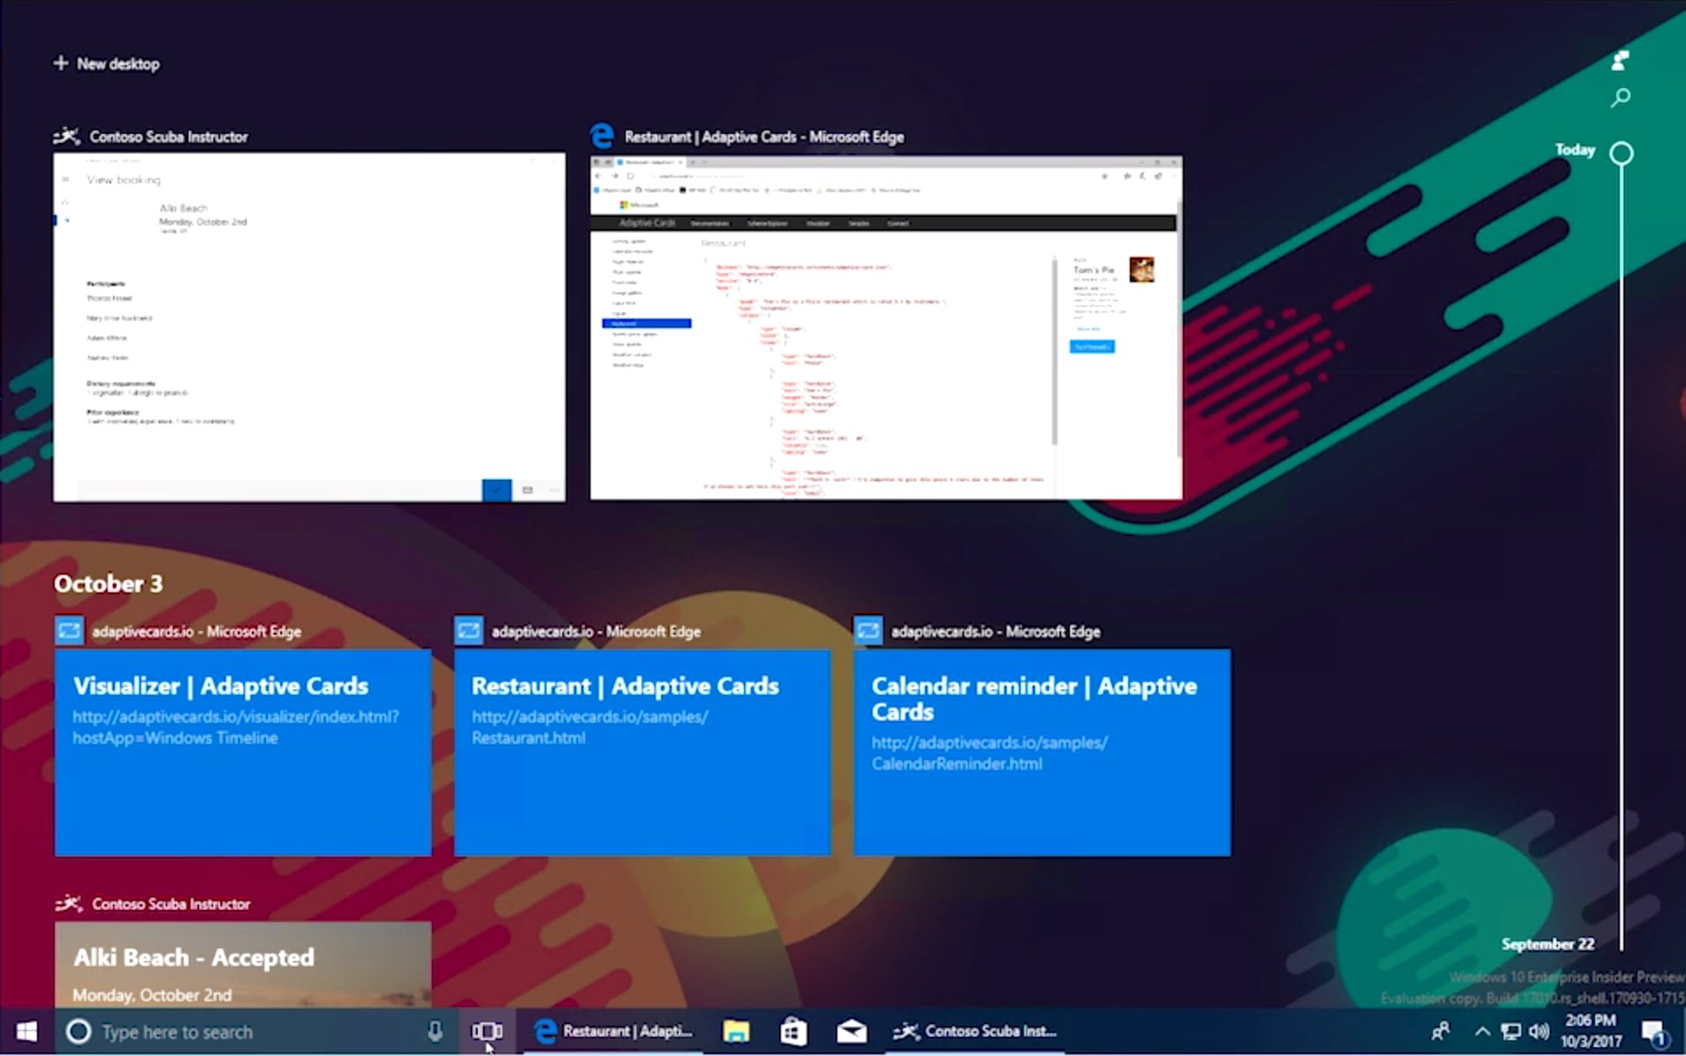Click the scuba icon above the Alki Beach card
Image resolution: width=1686 pixels, height=1056 pixels.
click(69, 904)
